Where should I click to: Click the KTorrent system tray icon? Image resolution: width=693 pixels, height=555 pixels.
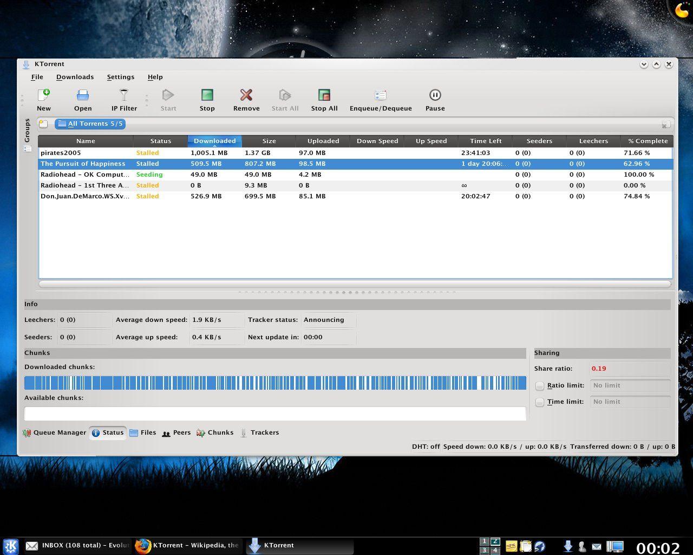tap(568, 546)
